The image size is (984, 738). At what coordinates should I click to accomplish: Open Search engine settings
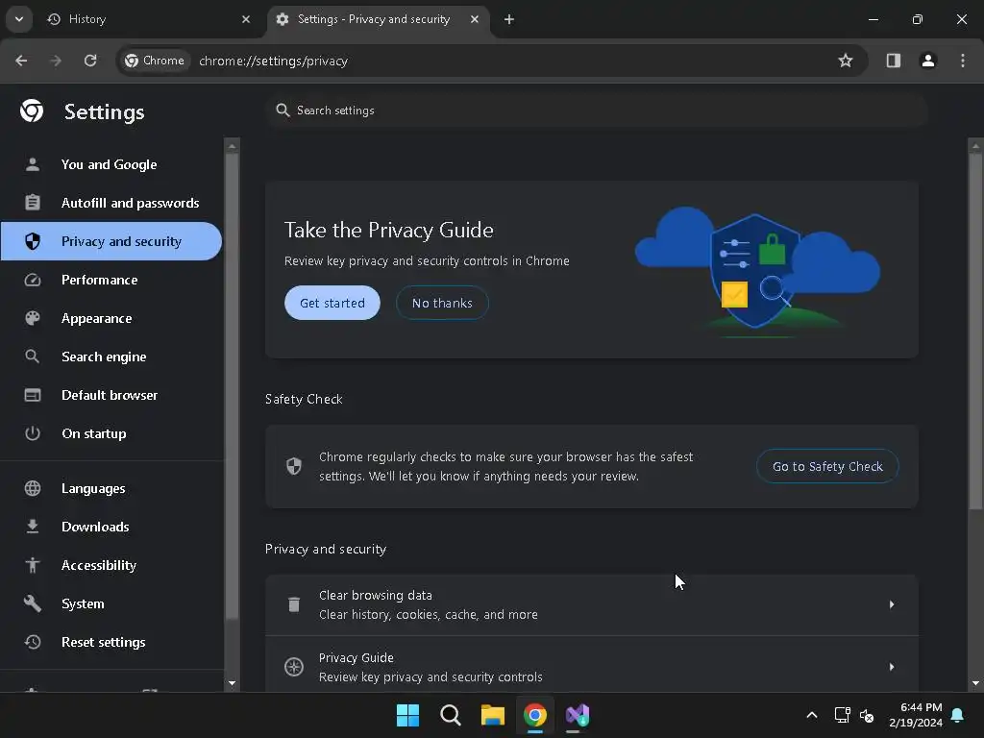(111, 357)
